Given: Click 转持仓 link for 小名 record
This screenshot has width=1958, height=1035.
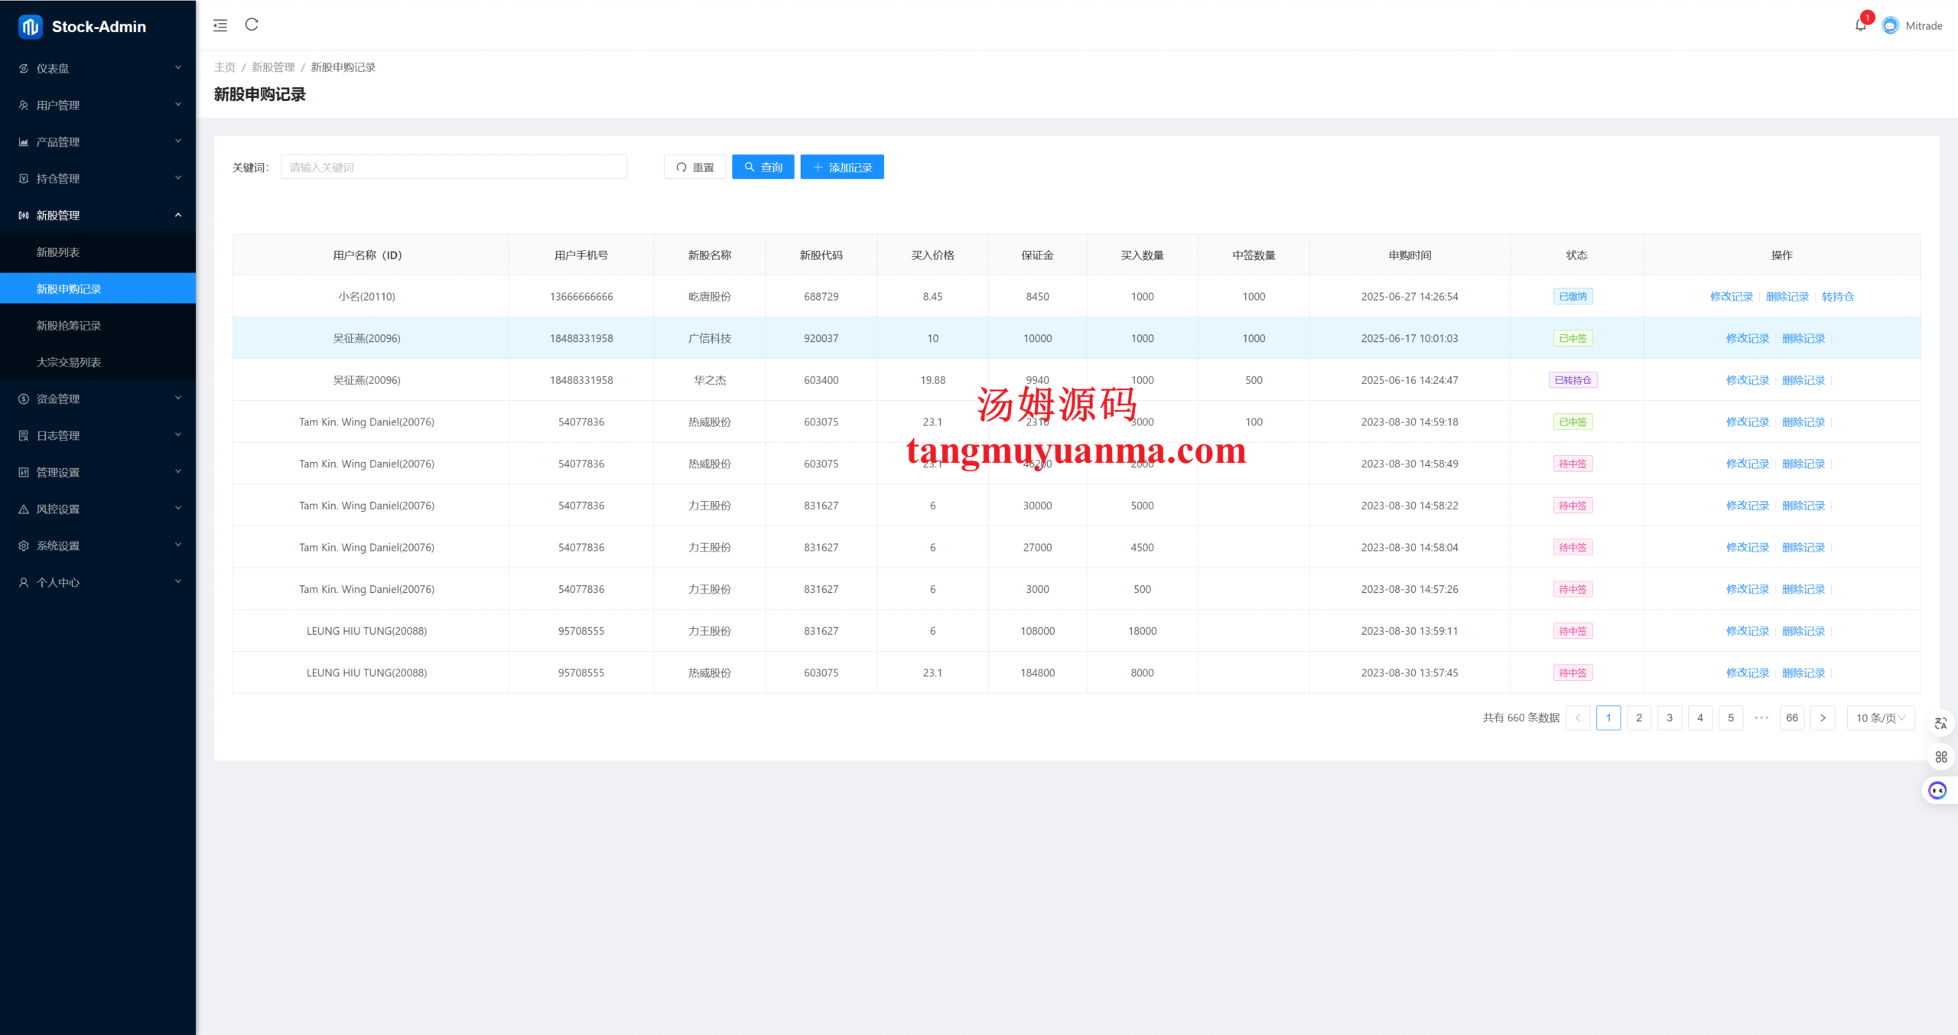Looking at the screenshot, I should [1837, 296].
